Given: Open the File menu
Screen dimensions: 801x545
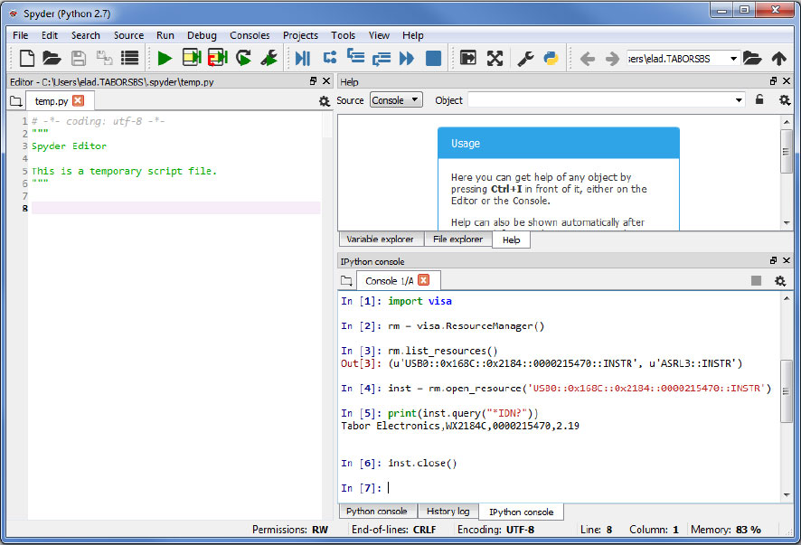Looking at the screenshot, I should click(21, 35).
